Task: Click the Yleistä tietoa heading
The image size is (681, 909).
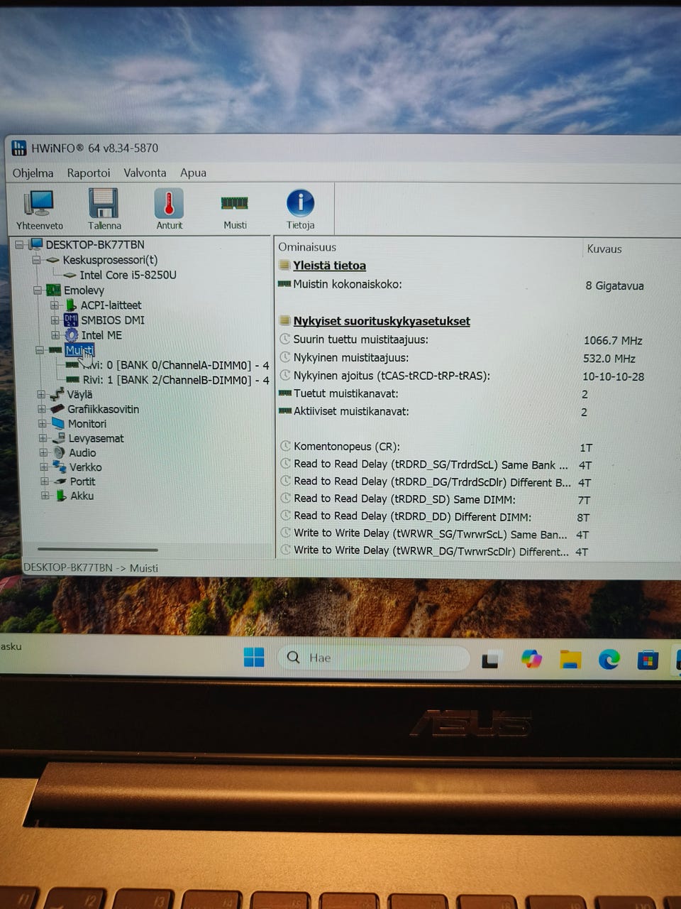Action: click(329, 266)
